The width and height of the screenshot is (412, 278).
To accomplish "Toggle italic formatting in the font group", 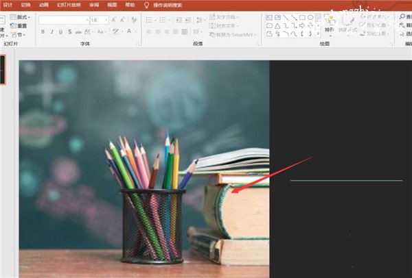I will coord(52,31).
